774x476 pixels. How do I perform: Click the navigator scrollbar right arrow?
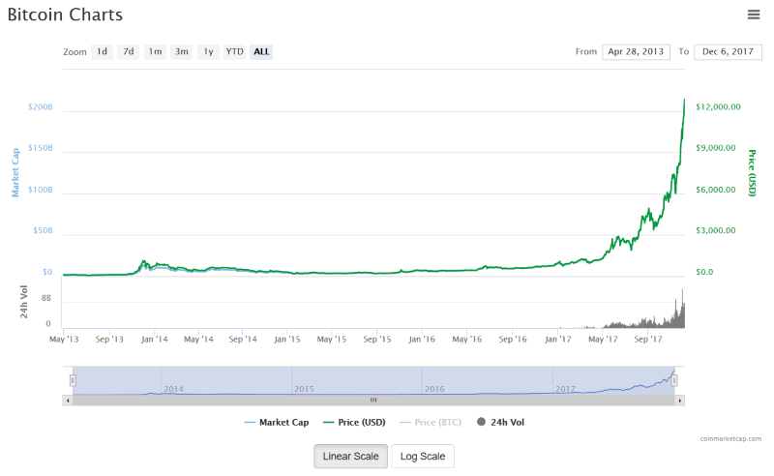680,401
